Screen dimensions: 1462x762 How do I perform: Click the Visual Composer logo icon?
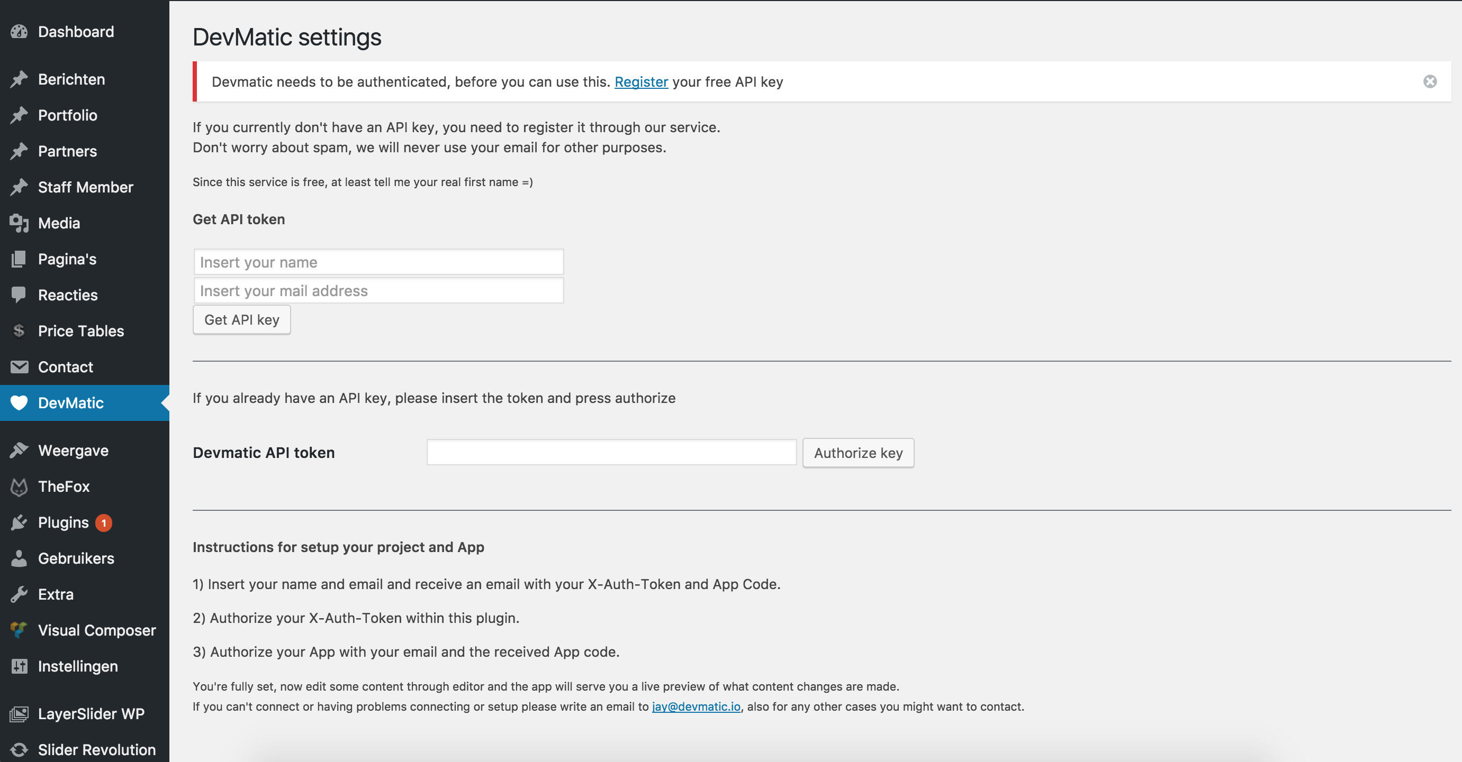pyautogui.click(x=19, y=630)
